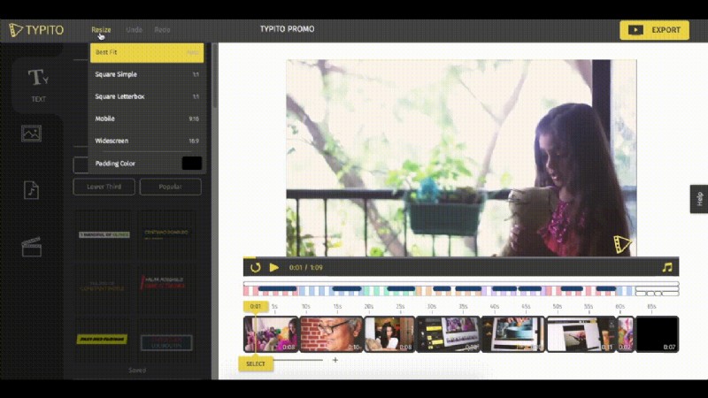Viewport: 708px width, 398px height.
Task: Click the video progress bar above the controls
Action: point(460,257)
